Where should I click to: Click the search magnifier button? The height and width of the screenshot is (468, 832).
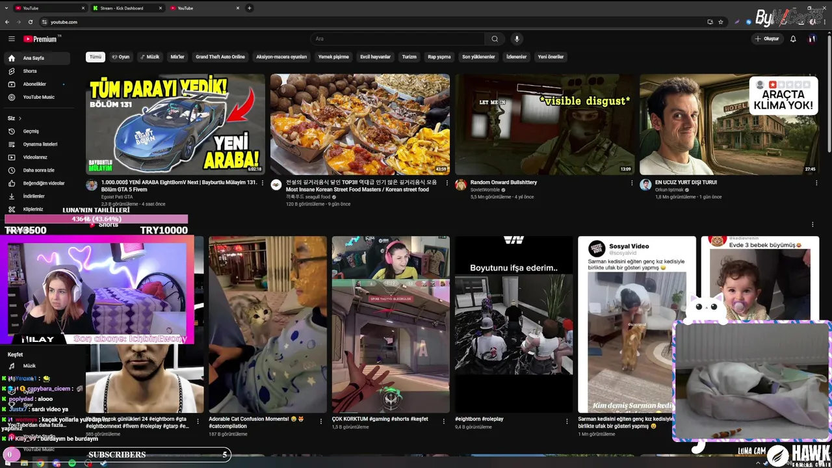tap(495, 39)
